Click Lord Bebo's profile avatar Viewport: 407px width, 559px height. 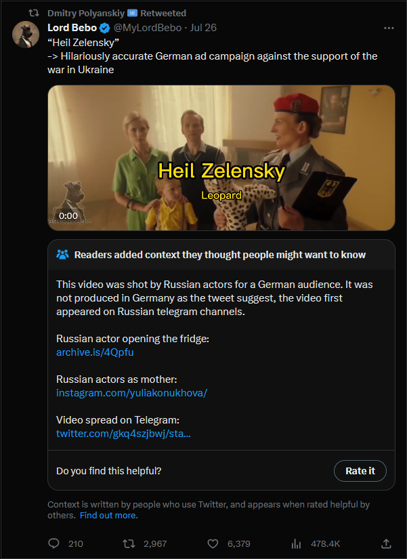pos(26,35)
